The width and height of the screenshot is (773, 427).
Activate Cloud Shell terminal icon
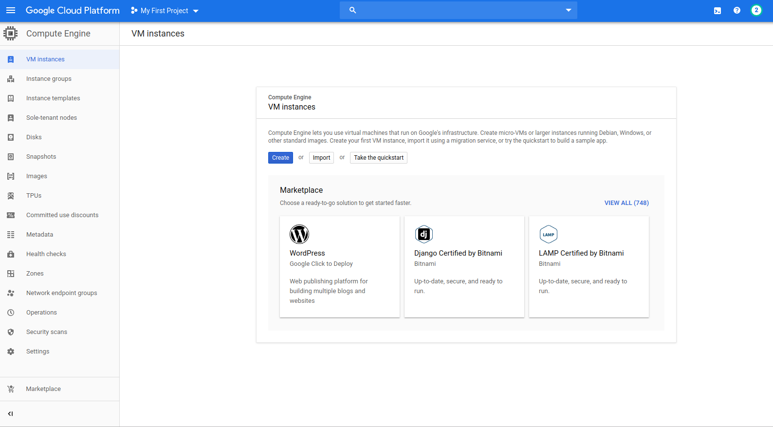point(718,11)
